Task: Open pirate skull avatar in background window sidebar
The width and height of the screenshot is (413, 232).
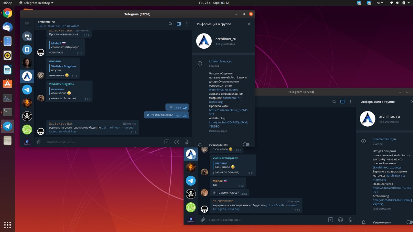Action: click(x=191, y=194)
